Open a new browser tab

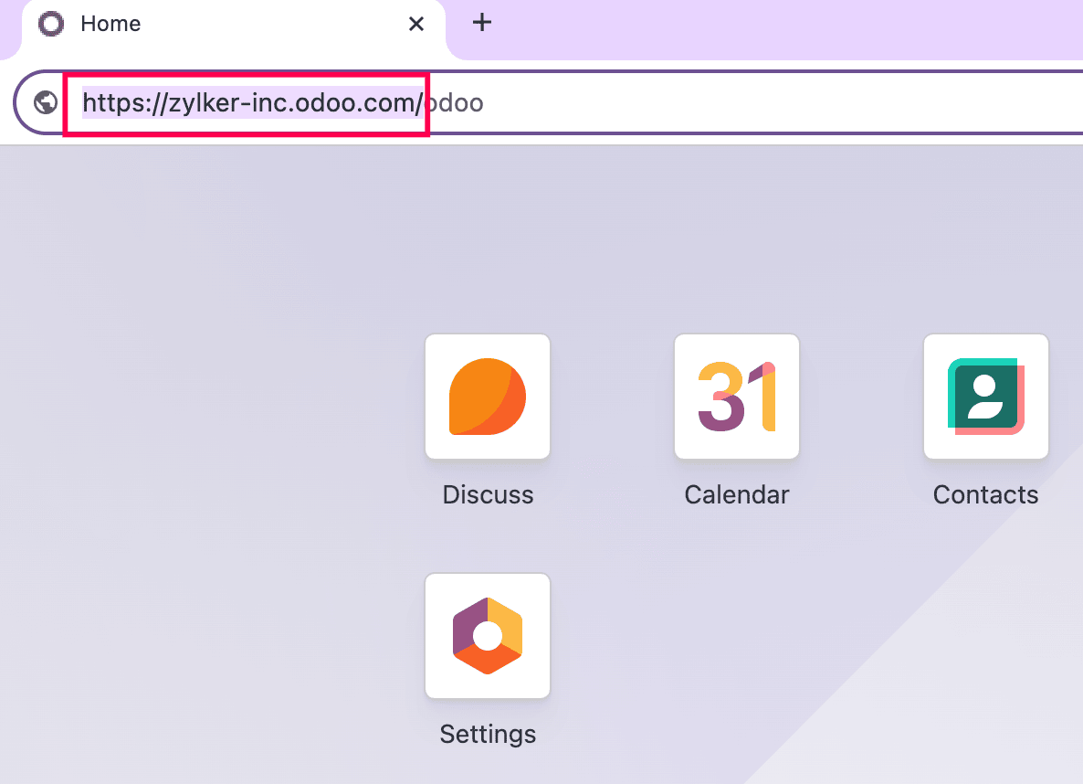coord(481,23)
